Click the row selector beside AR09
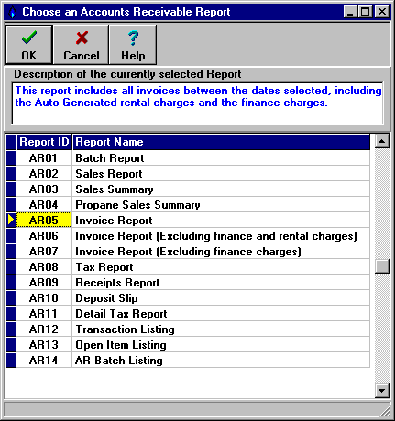The height and width of the screenshot is (421, 395). click(11, 282)
